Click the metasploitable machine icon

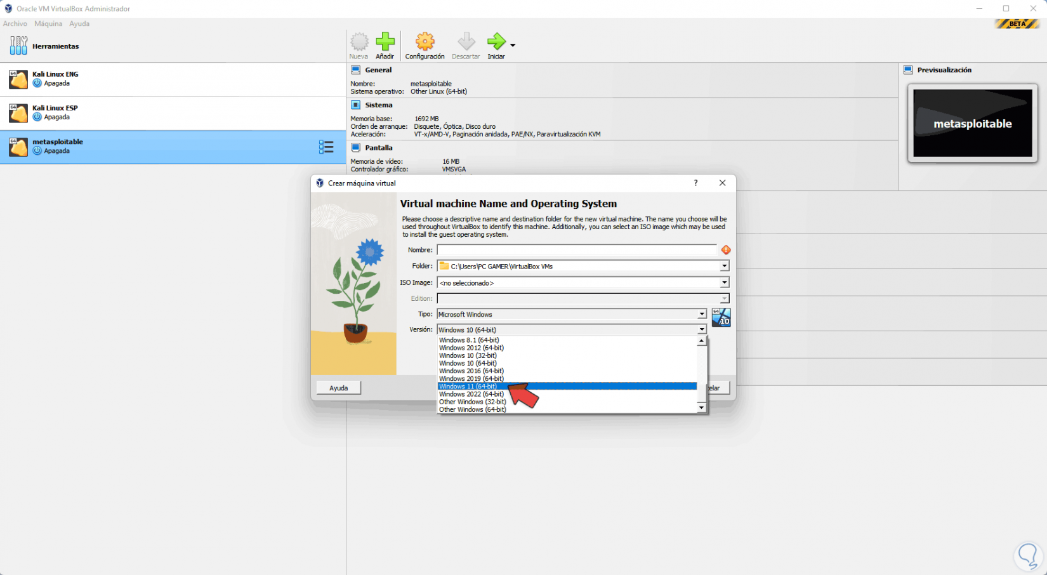18,147
